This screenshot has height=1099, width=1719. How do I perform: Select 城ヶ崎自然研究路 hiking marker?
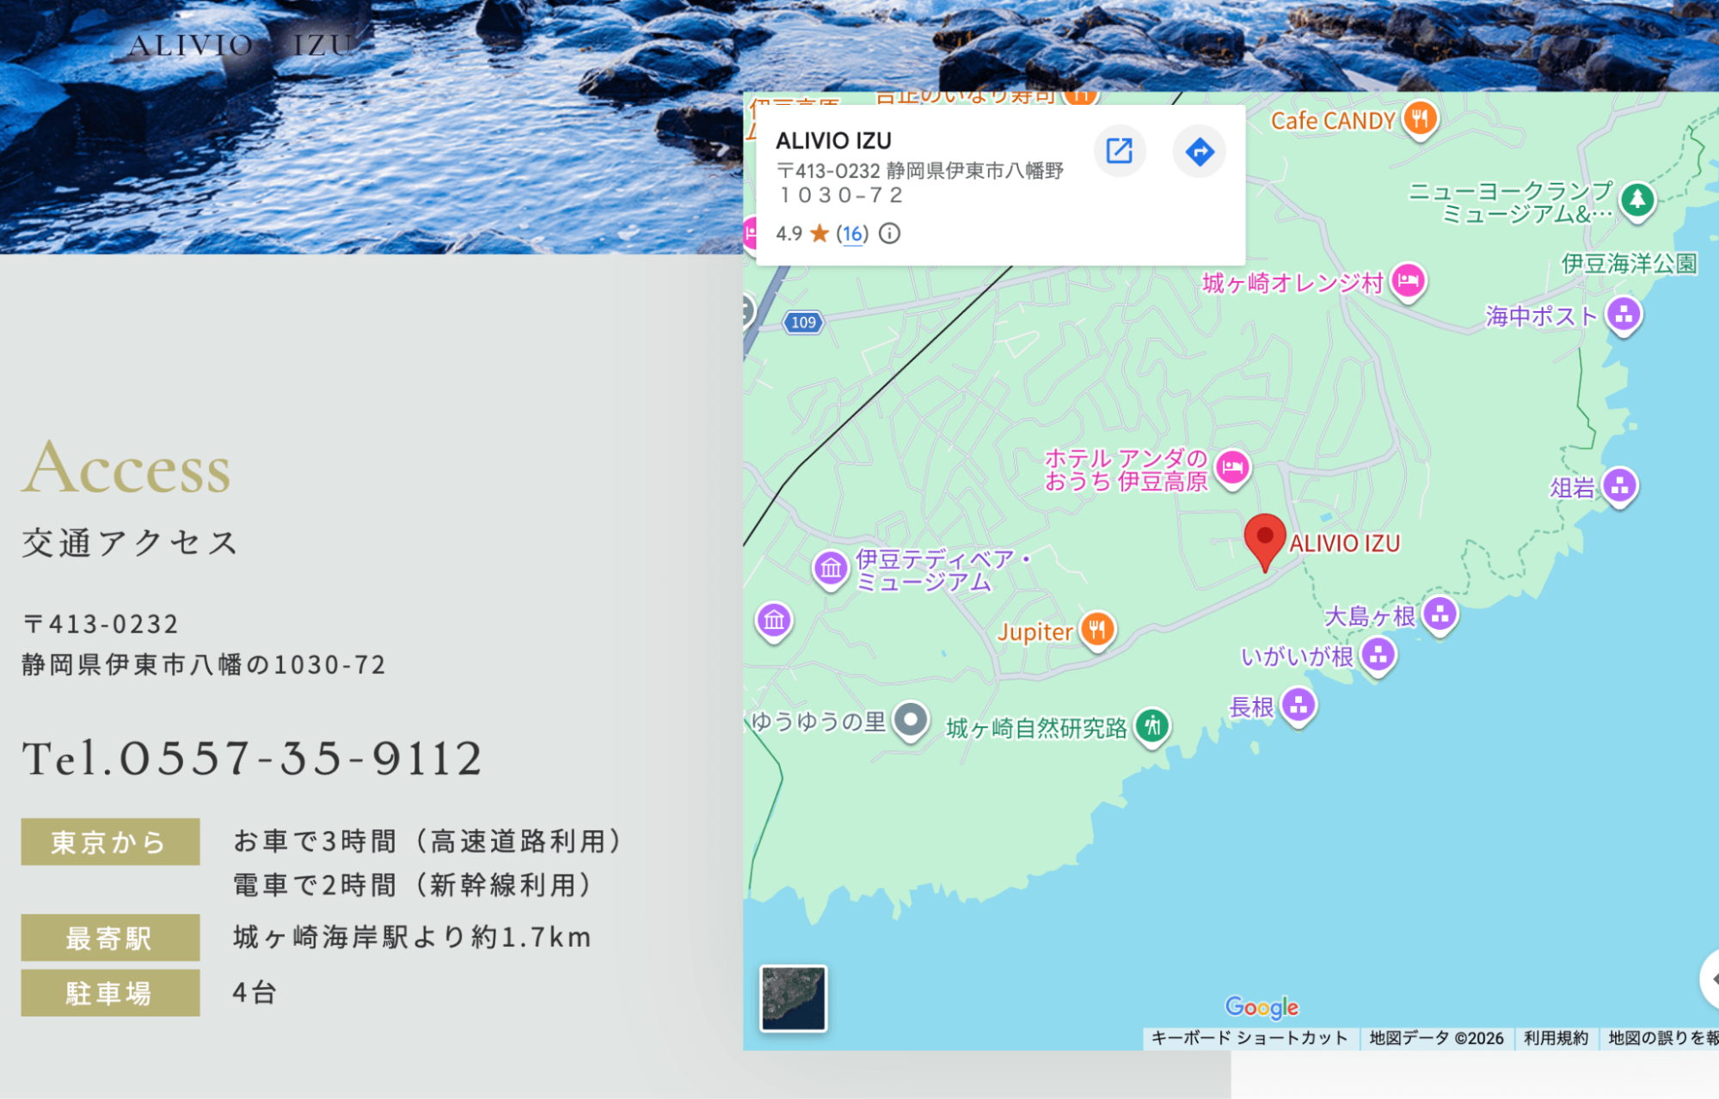coord(1152,728)
